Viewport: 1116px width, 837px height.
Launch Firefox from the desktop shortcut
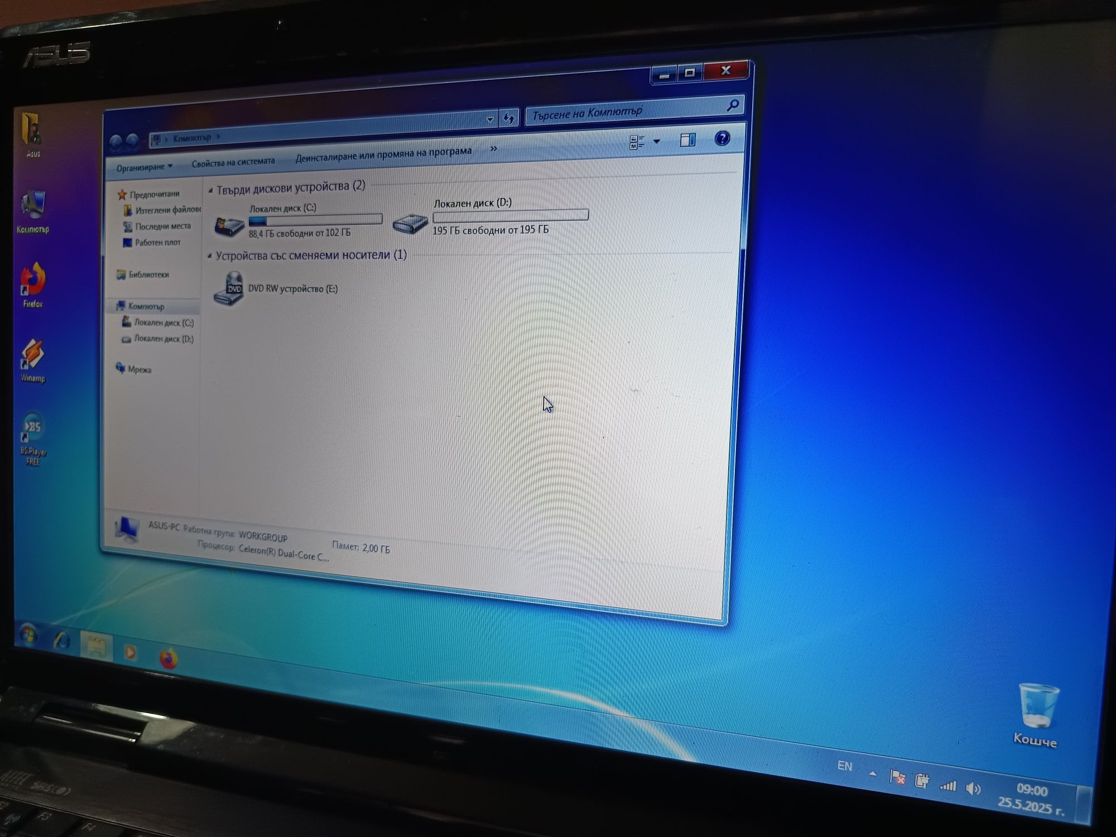pos(32,285)
